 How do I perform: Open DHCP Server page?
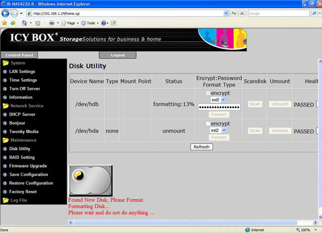pyautogui.click(x=22, y=114)
